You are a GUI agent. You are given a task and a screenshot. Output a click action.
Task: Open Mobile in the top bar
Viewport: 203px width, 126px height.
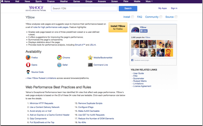pos(137,1)
